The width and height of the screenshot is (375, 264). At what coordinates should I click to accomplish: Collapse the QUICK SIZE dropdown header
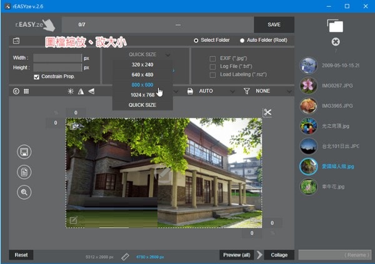click(149, 54)
